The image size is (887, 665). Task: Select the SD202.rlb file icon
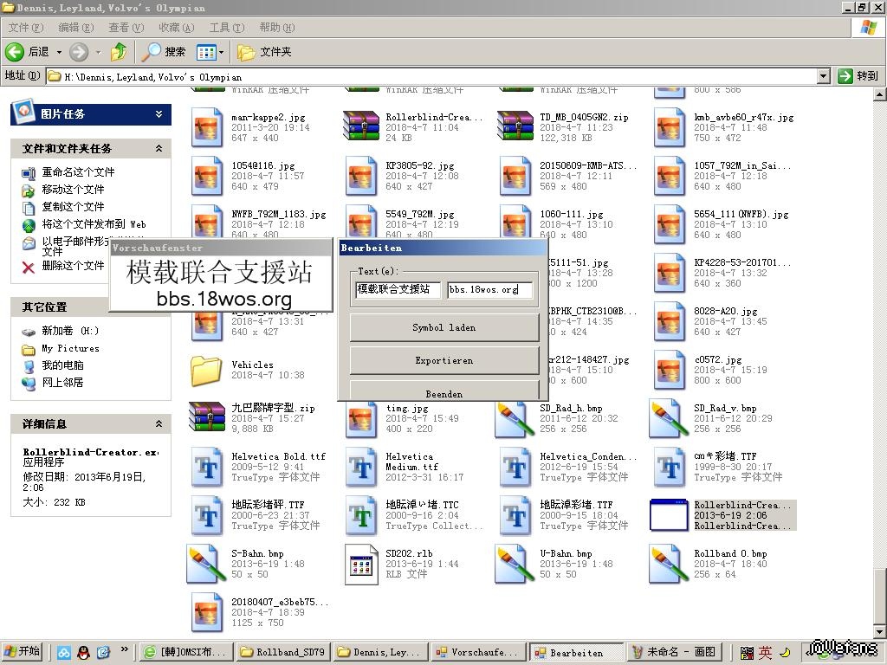pos(361,564)
